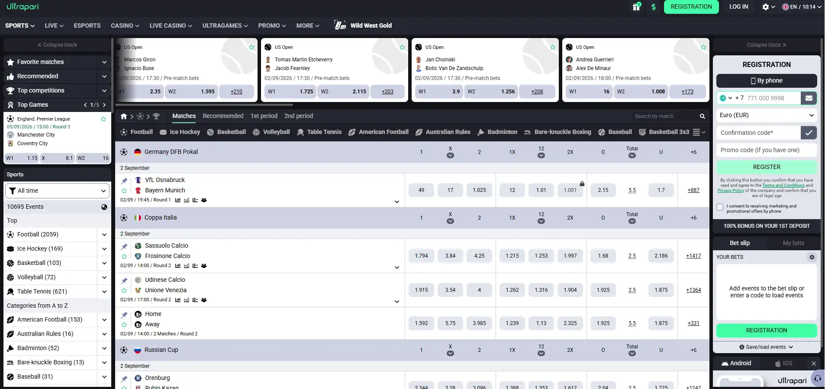
Task: Open the Terms and Conditions link
Action: (783, 185)
